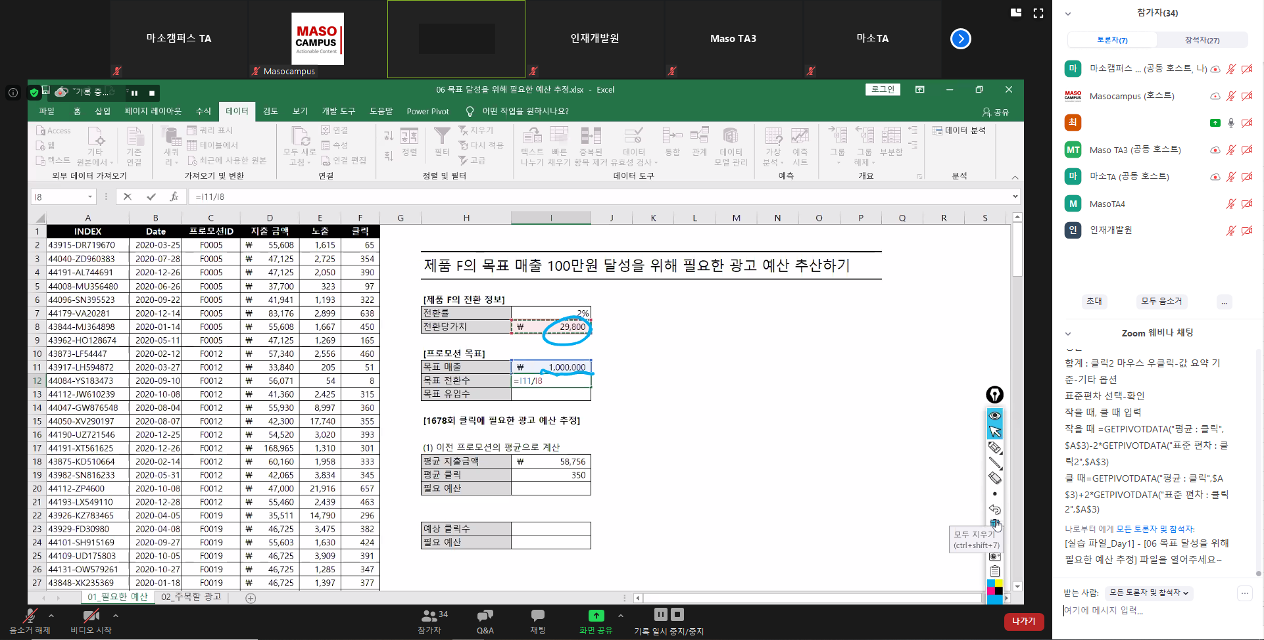The width and height of the screenshot is (1264, 640).
Task: Switch to the 02_주목할 광고 sheet tab
Action: [191, 597]
